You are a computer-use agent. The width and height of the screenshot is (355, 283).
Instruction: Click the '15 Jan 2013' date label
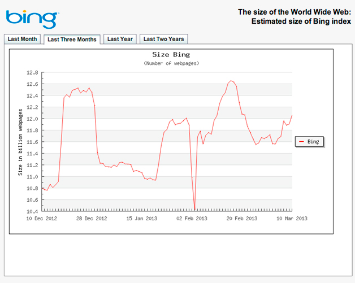(142, 219)
